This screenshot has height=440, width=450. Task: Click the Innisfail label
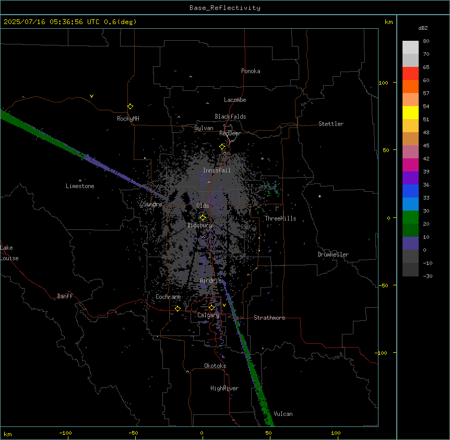217,170
